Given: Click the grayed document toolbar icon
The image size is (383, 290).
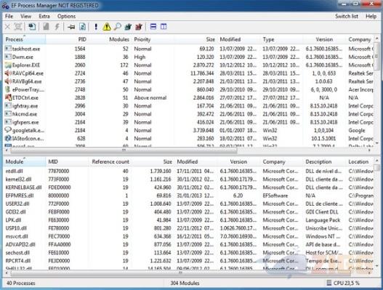Looking at the screenshot, I should point(46,27).
